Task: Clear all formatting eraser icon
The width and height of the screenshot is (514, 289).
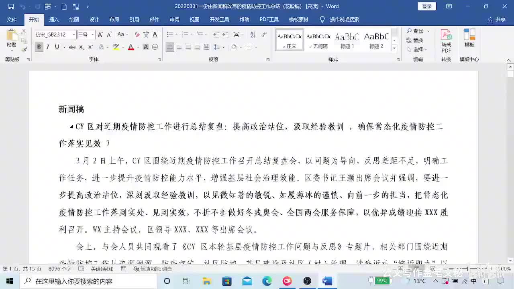Action: click(x=137, y=35)
